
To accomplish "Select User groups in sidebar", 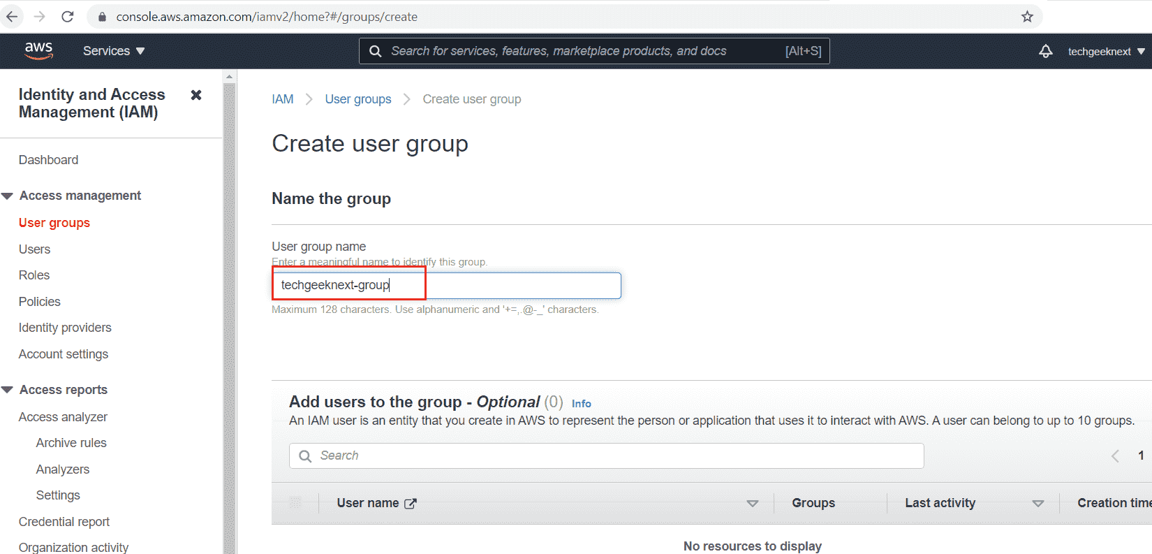I will click(x=54, y=223).
